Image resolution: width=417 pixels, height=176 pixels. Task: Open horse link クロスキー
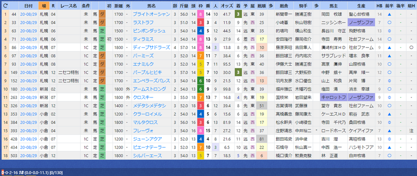(143, 97)
